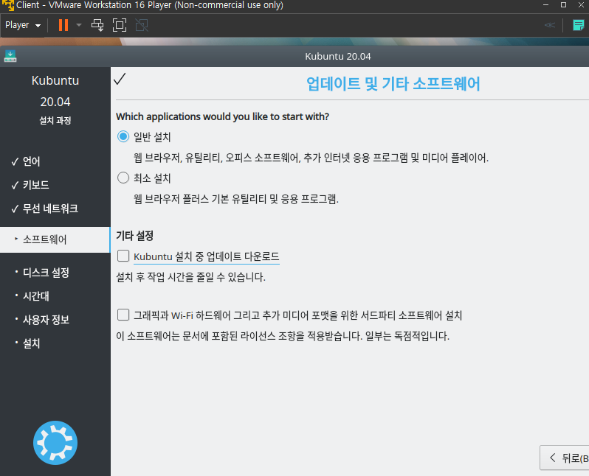Viewport: 589px width, 476px height.
Task: Select the 소프트웨어 step in the sidebar
Action: coord(55,239)
